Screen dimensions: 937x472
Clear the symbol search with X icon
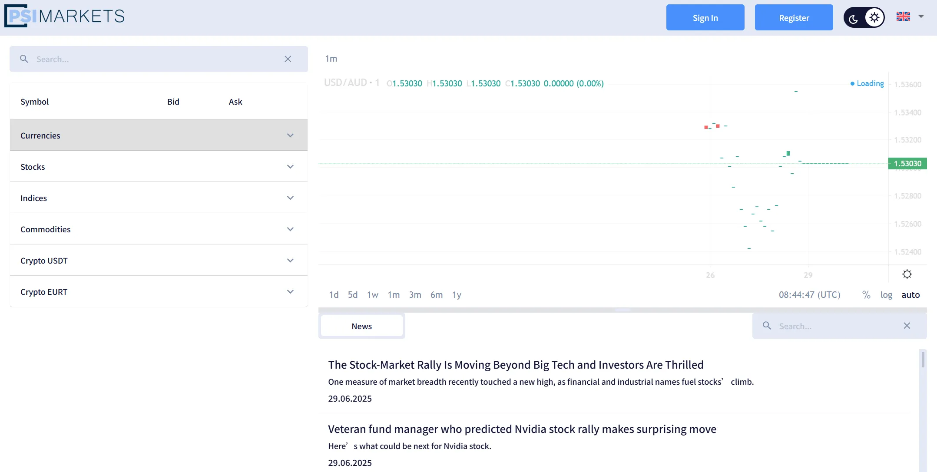288,59
